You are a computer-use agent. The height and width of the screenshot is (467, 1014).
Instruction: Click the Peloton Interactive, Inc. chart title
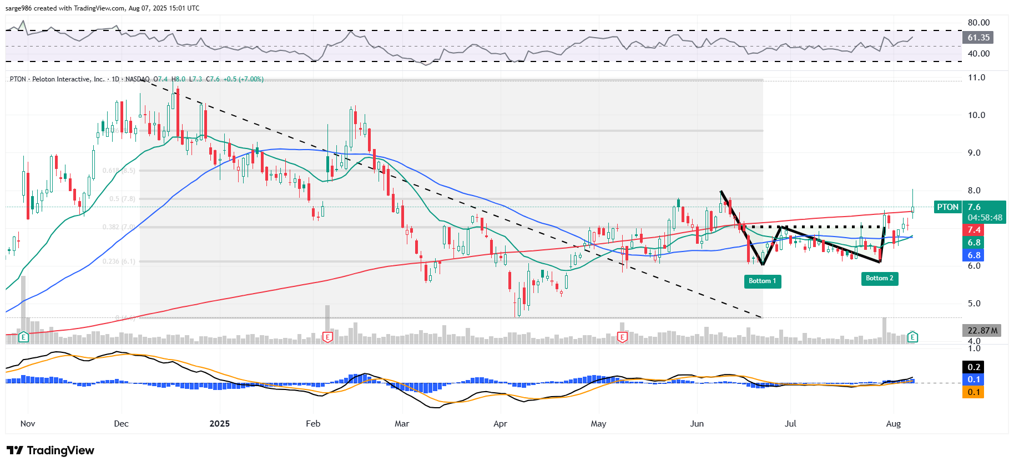click(x=68, y=79)
